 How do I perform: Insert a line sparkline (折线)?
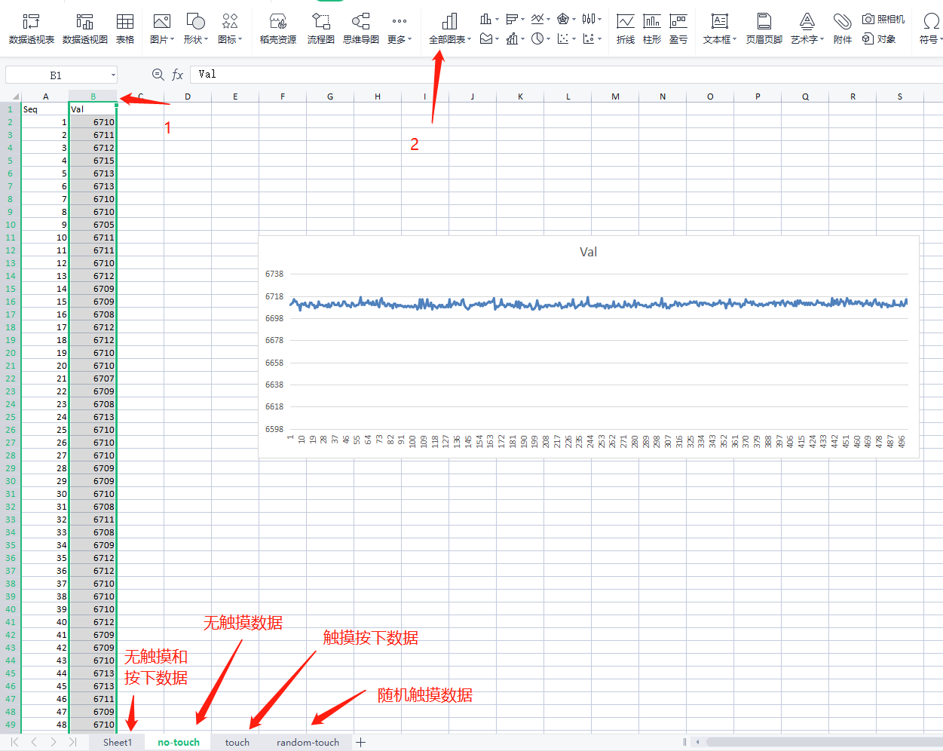click(x=626, y=29)
